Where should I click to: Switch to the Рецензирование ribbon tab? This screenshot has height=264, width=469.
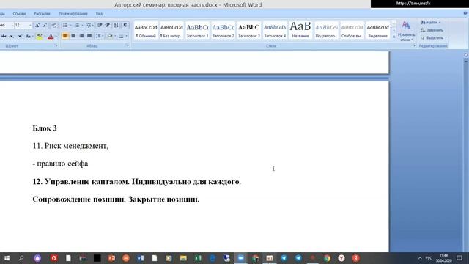(x=73, y=14)
